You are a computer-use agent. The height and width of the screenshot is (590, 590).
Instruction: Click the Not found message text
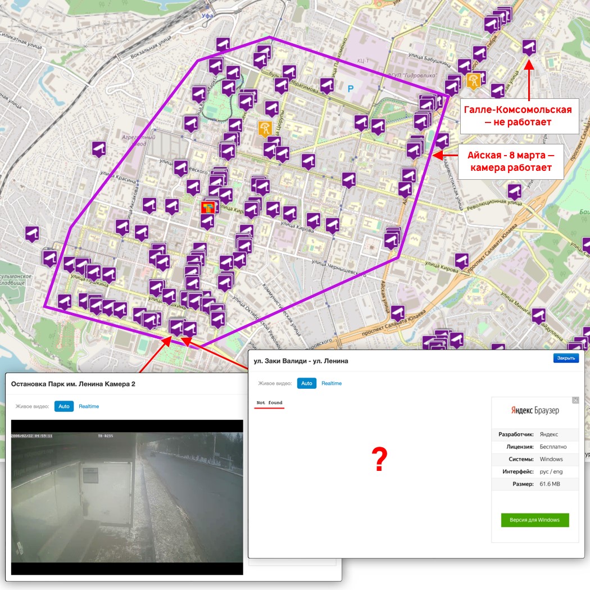coord(269,403)
